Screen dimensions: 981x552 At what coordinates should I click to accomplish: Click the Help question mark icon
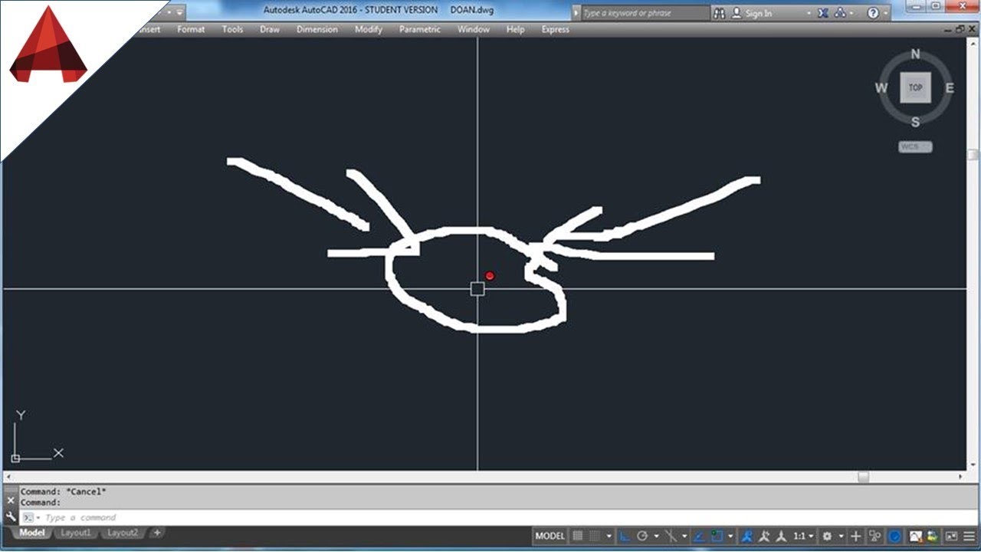873,13
